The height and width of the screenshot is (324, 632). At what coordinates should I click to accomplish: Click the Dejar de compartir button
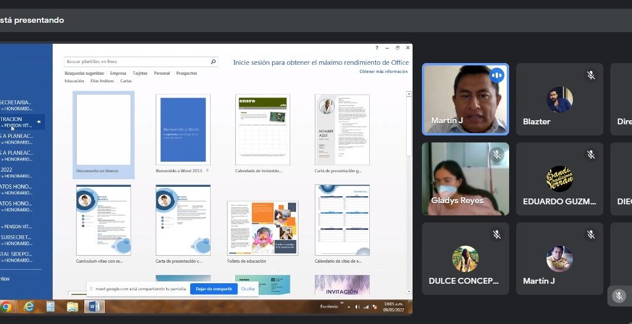pyautogui.click(x=214, y=289)
